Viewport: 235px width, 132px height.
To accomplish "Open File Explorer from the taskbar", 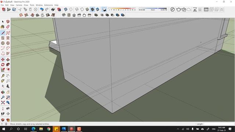I will tap(41, 129).
